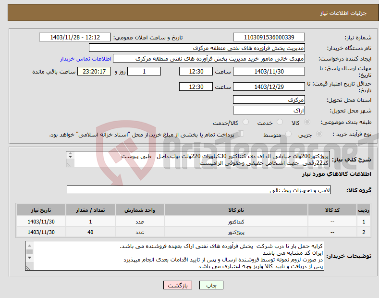Click the اطلاعات کالاهای مورد نیاز section heading
Screen dimensions: 379x298
click(336, 174)
